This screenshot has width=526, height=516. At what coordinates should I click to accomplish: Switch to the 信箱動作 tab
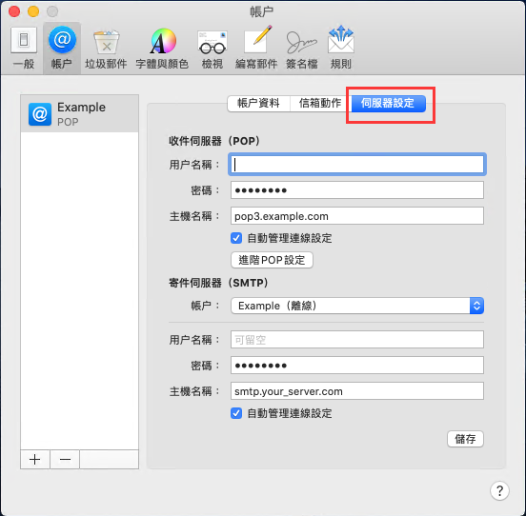(320, 103)
